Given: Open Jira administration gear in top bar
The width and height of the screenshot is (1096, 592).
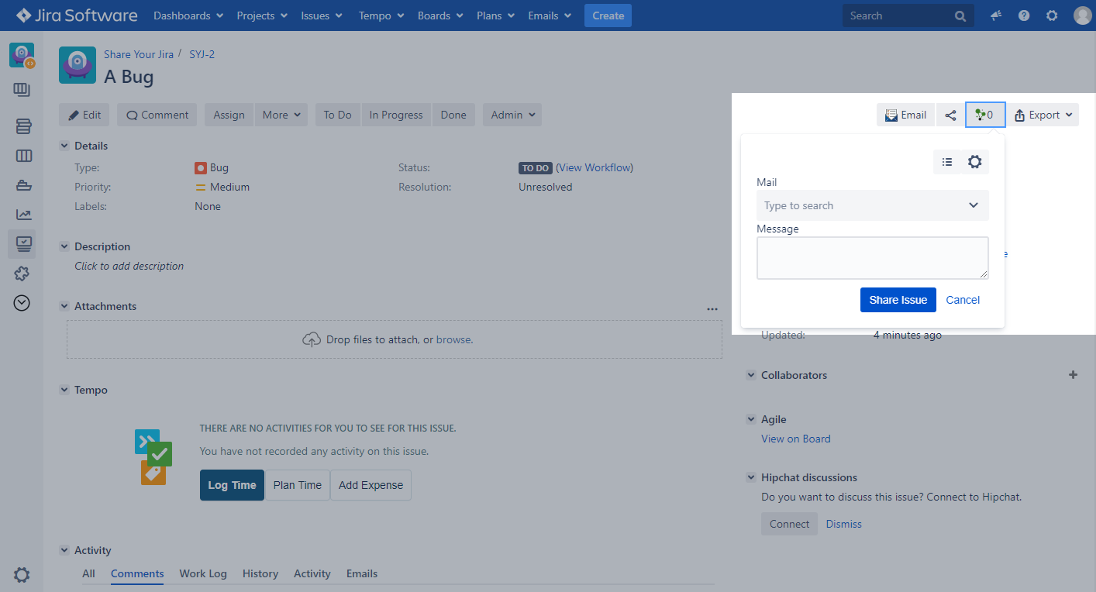Looking at the screenshot, I should (x=1052, y=15).
